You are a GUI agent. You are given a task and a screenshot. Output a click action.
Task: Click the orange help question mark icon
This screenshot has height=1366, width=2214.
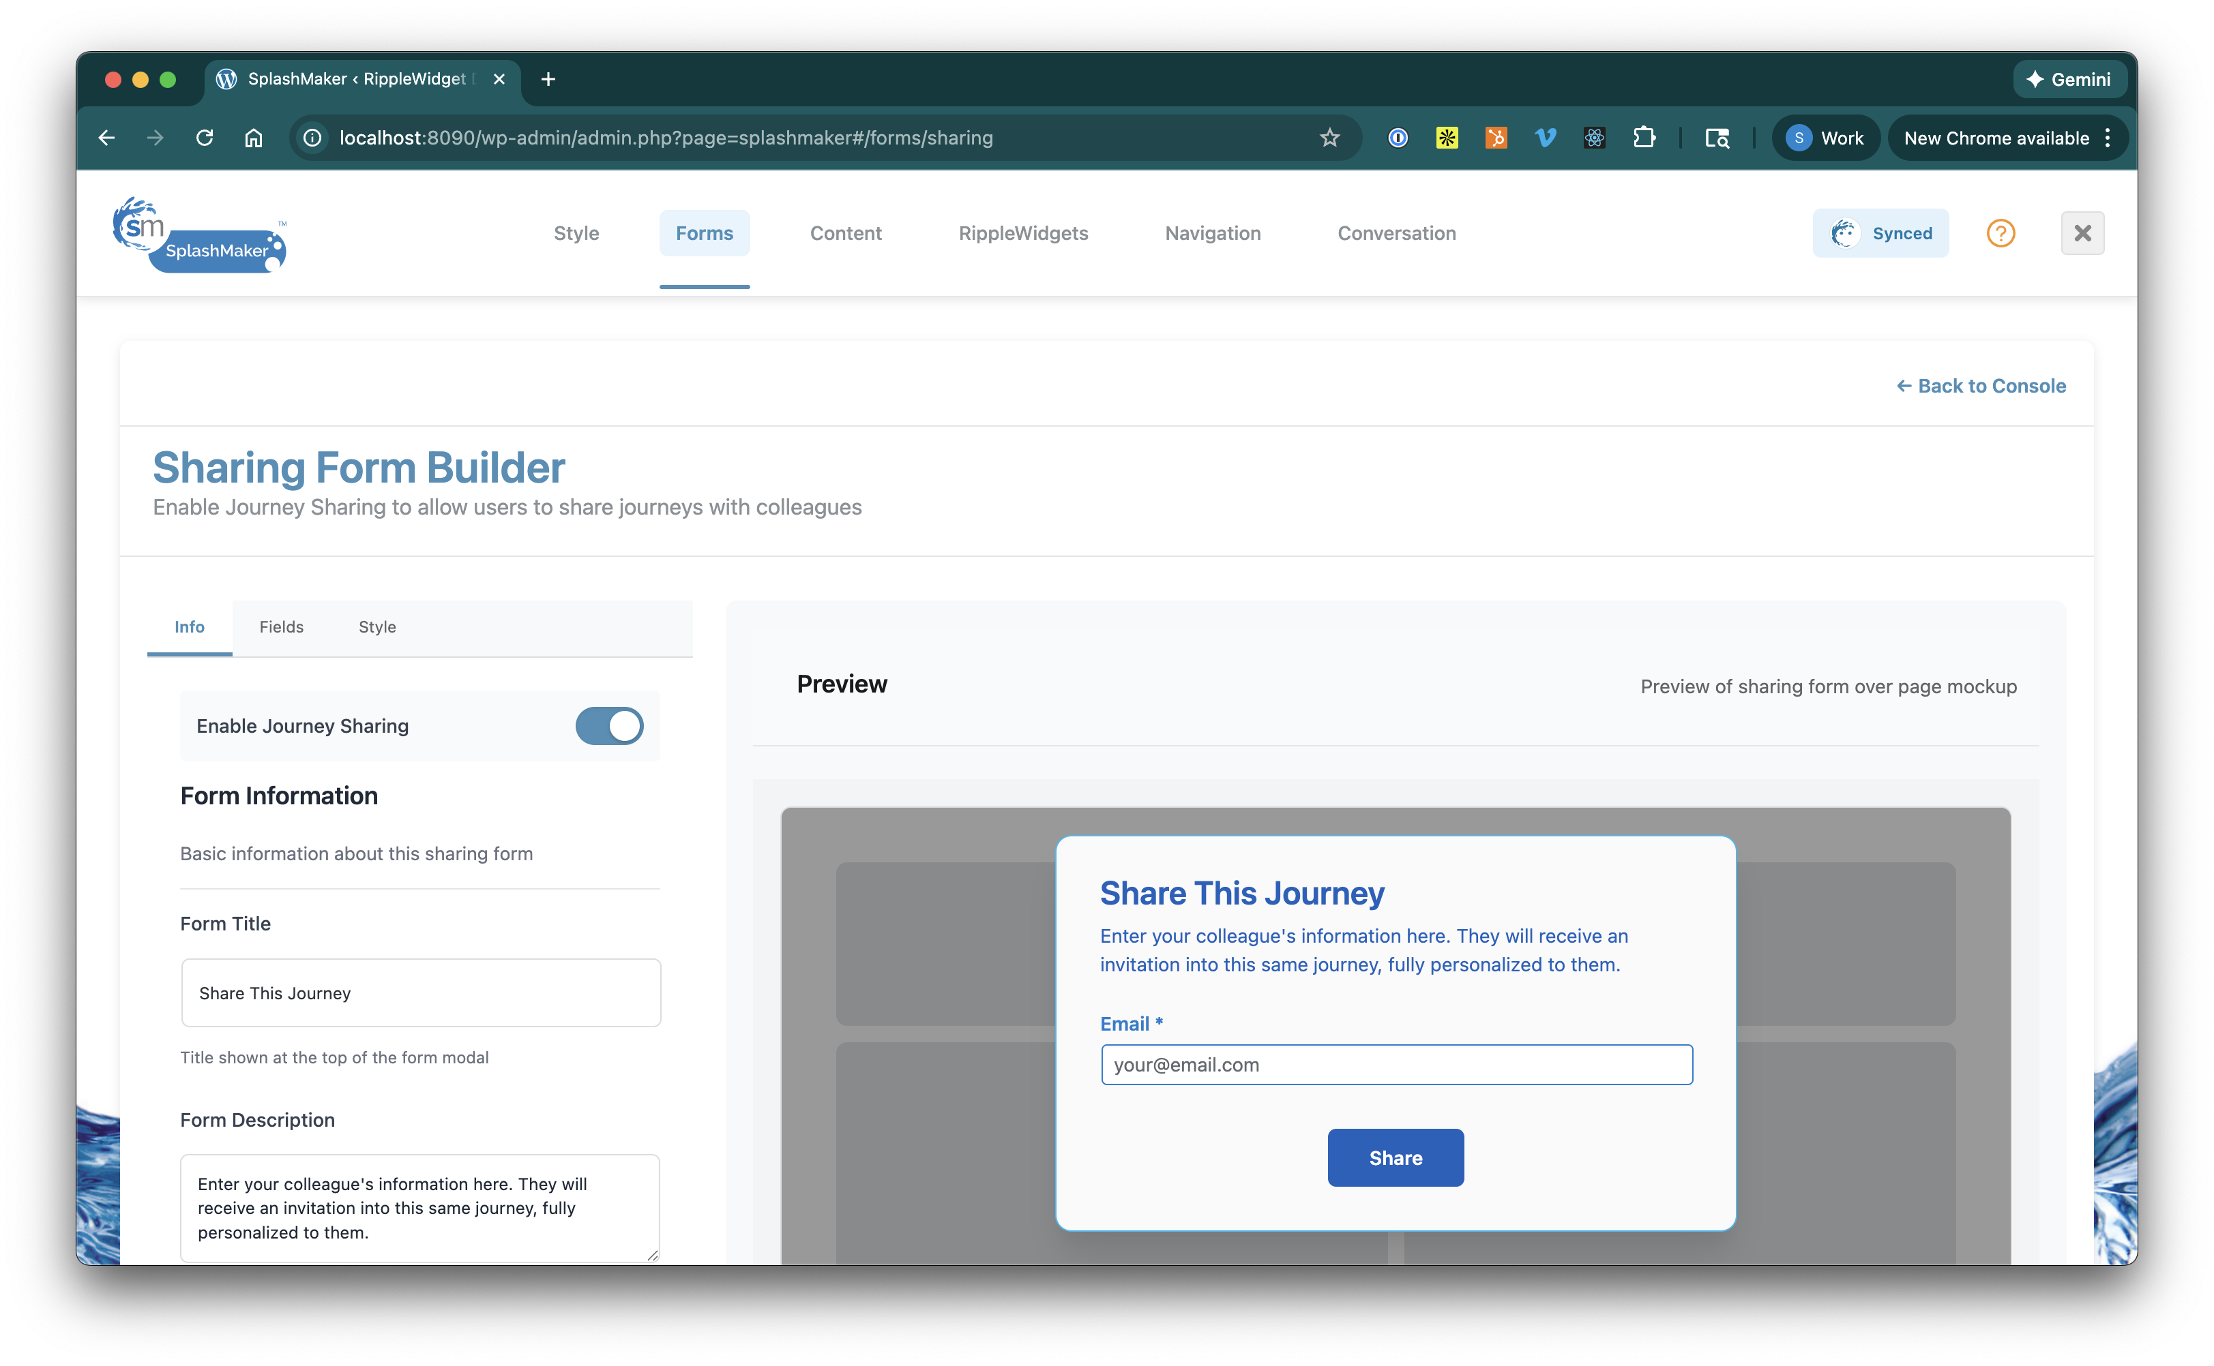pyautogui.click(x=2000, y=233)
